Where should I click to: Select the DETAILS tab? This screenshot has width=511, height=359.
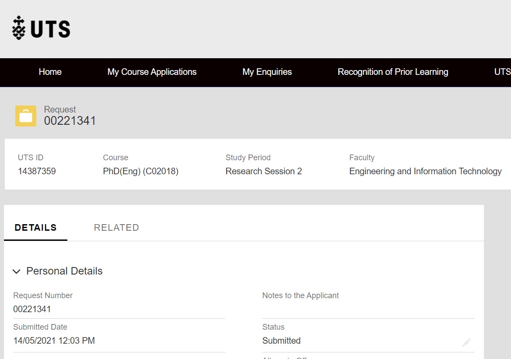pos(35,228)
